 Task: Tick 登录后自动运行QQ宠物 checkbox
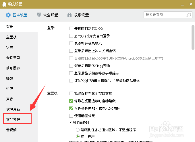[71, 66]
